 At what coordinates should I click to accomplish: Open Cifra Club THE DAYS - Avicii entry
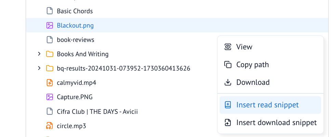click(97, 111)
